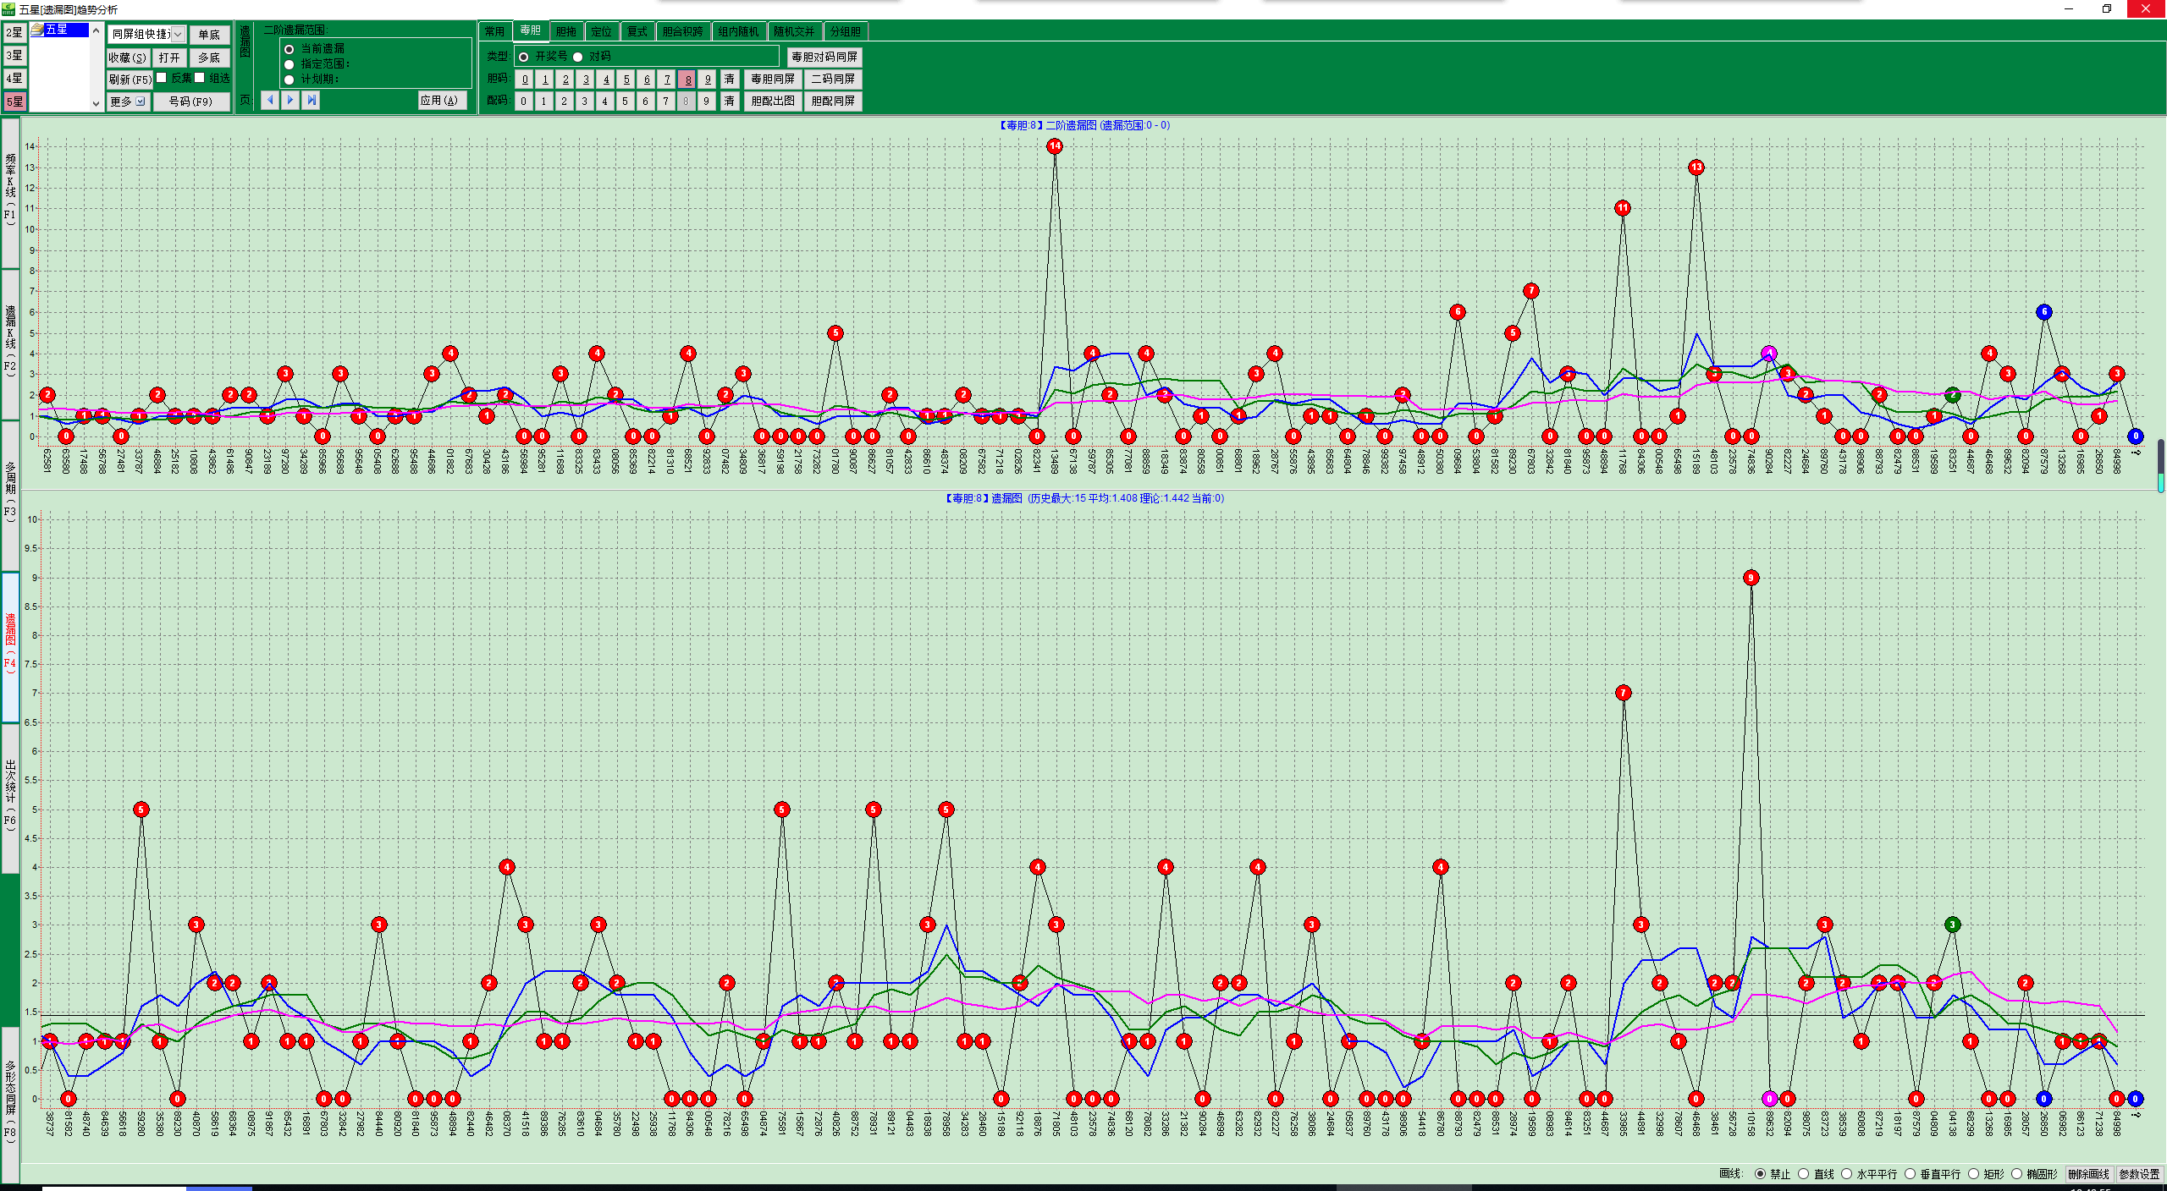This screenshot has height=1191, width=2167.
Task: Go to next page with right arrow
Action: click(290, 100)
